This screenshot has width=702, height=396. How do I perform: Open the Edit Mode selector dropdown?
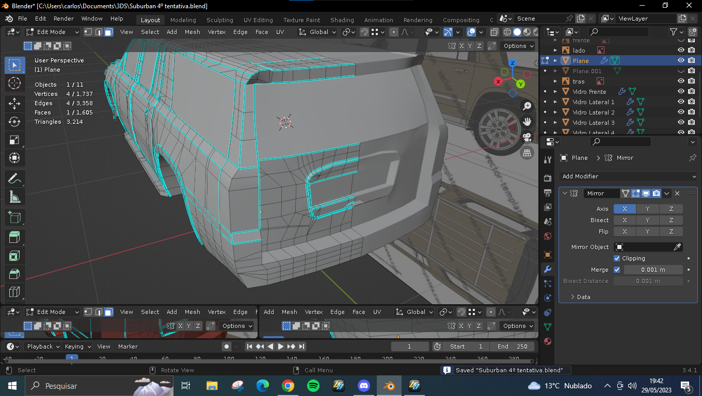(53, 32)
